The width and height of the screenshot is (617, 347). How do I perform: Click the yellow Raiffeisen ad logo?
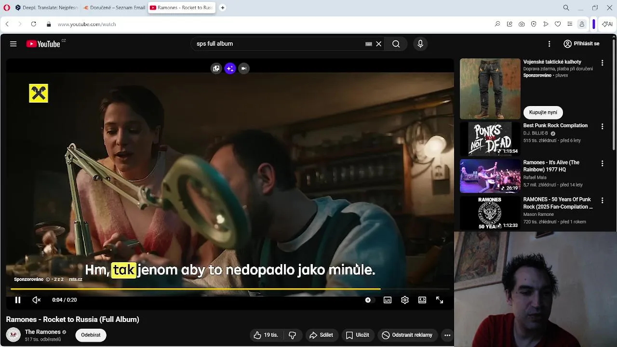[39, 93]
